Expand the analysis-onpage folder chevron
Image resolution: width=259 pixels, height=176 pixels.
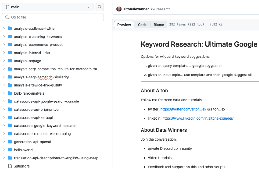click(4, 61)
